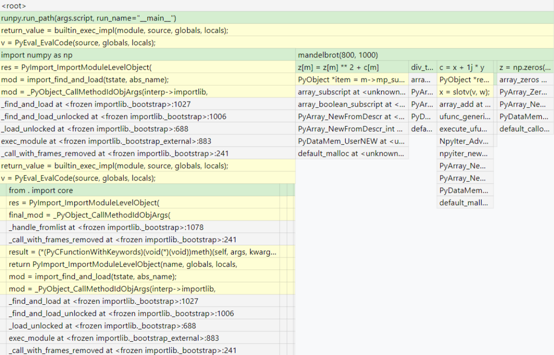Select the 'array_add at ...' frame

[x=465, y=104]
